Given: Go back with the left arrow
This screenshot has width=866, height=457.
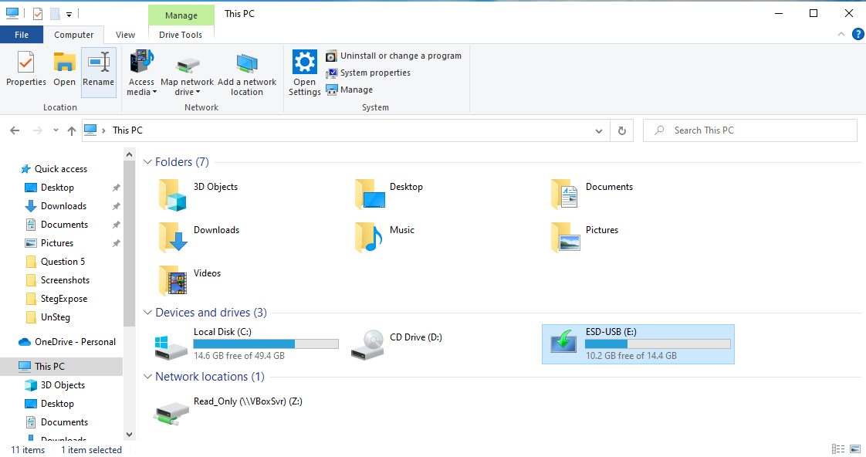Looking at the screenshot, I should point(15,130).
